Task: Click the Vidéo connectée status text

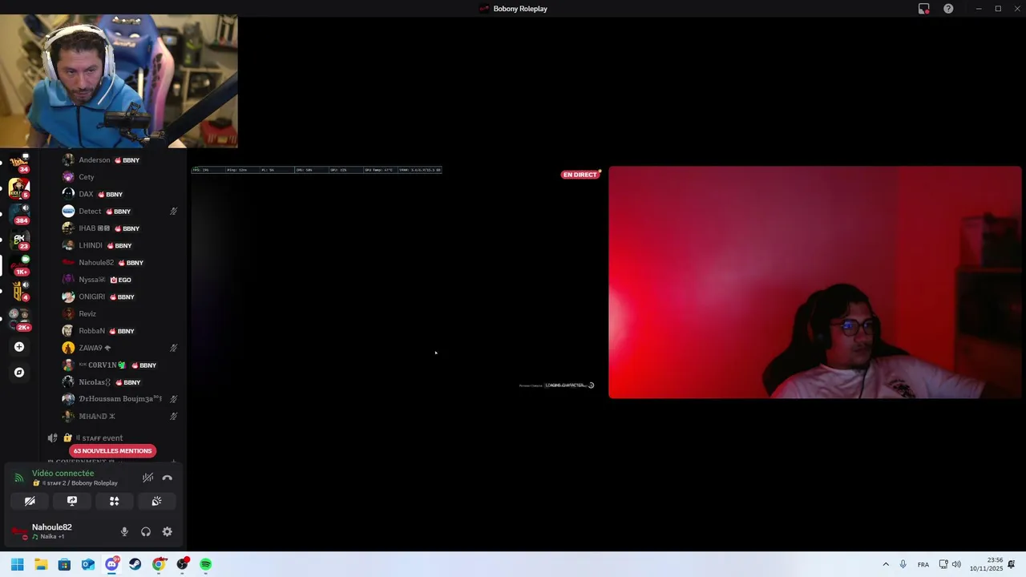Action: coord(63,474)
